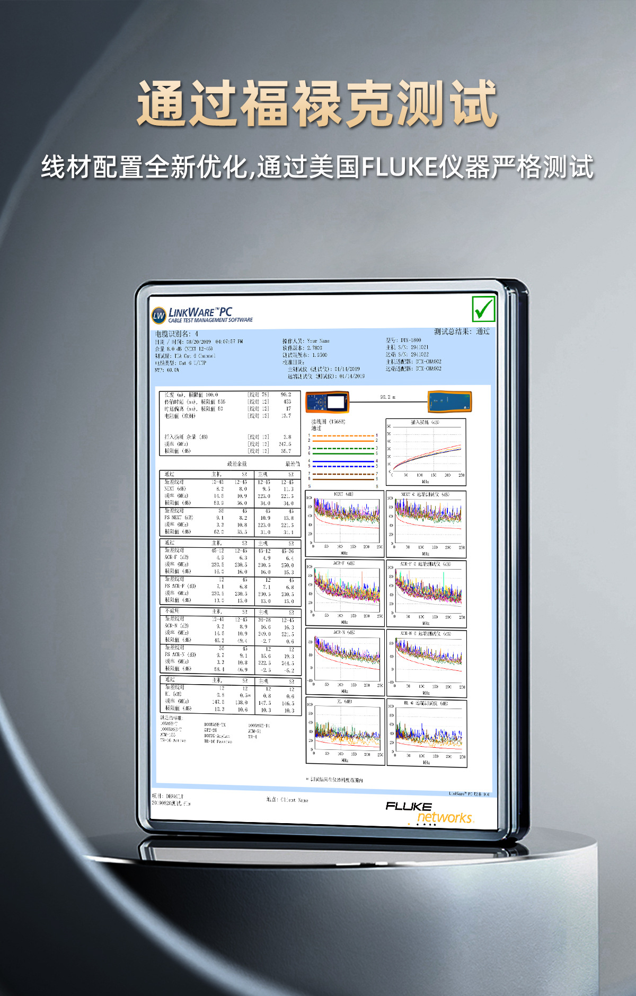Click the remote tester device image
This screenshot has height=996, width=636.
point(449,401)
